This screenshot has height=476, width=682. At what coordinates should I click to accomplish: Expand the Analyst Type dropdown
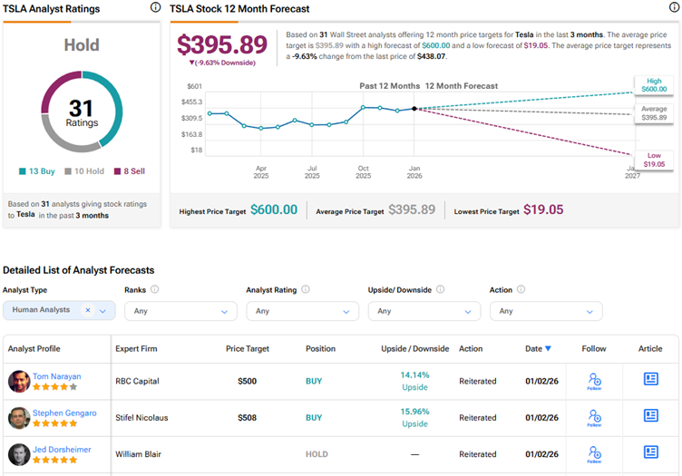coord(102,311)
